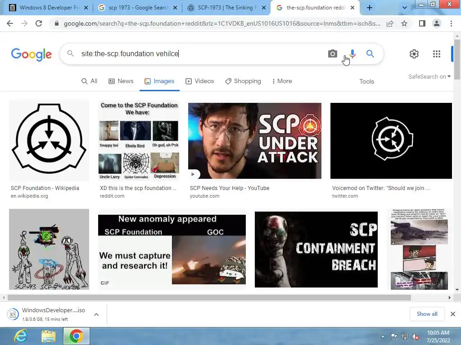Open the XD this is the scp foundation link

tap(138, 188)
